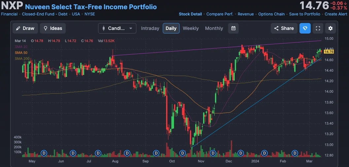
Task: Toggle fullscreen chart view
Action: 318,28
